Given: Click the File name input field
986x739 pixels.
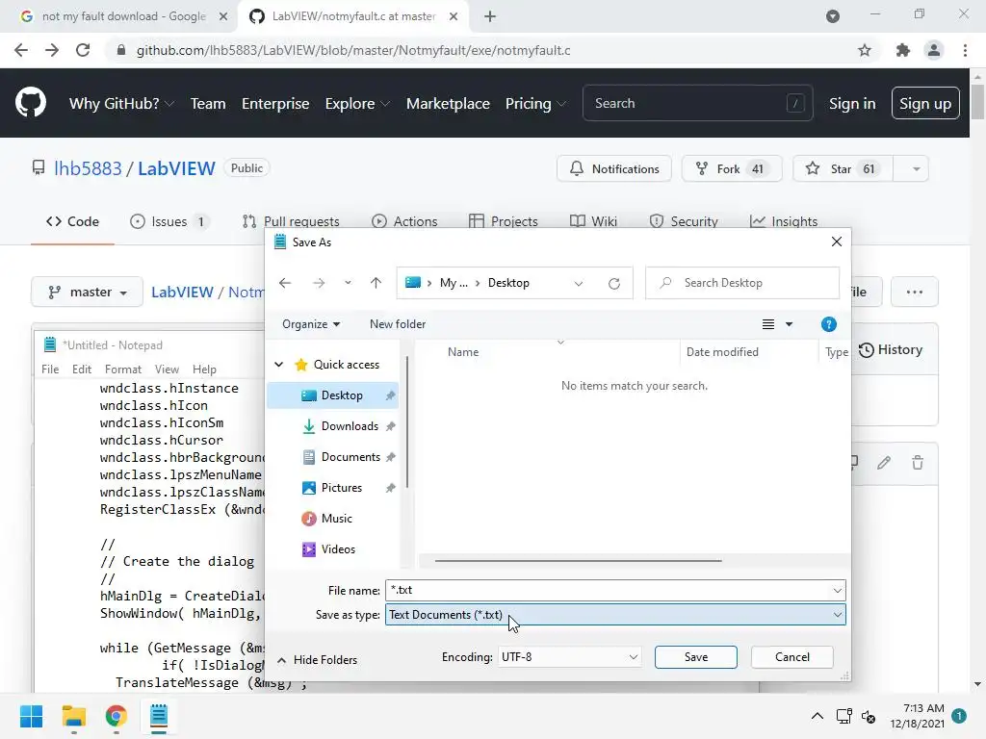Looking at the screenshot, I should pos(609,590).
